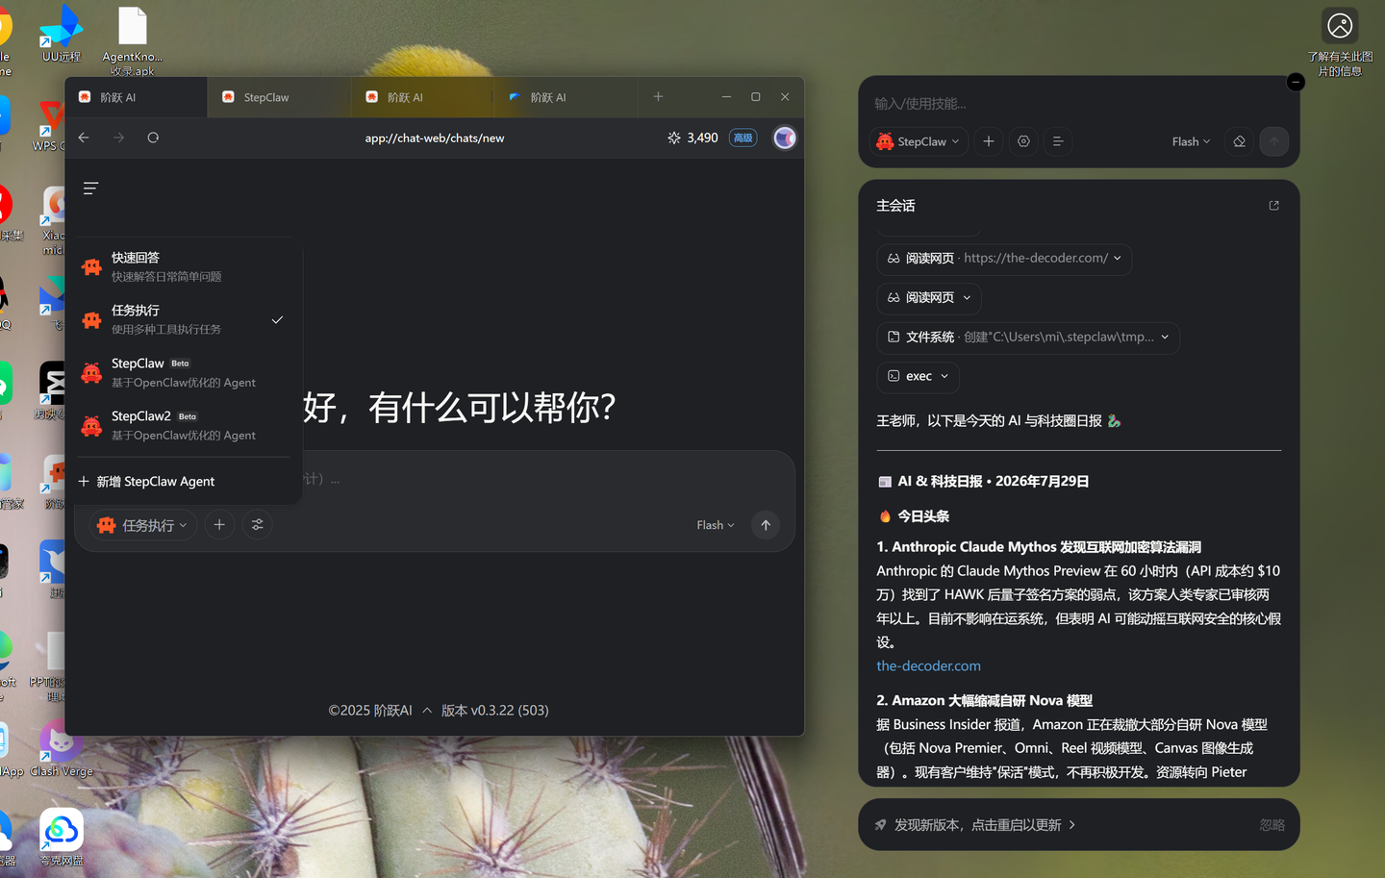Open the sliders settings icon in chat box
This screenshot has height=878, width=1385.
click(x=257, y=525)
